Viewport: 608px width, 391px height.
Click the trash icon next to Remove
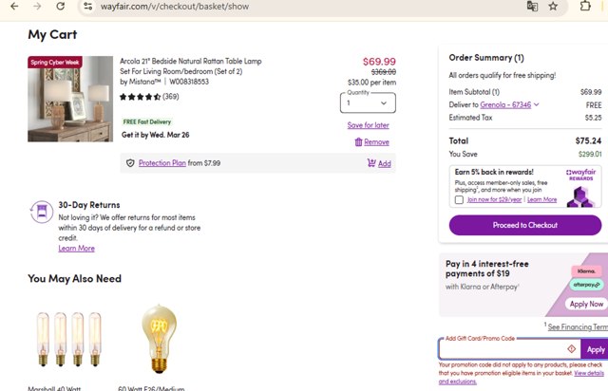point(358,142)
